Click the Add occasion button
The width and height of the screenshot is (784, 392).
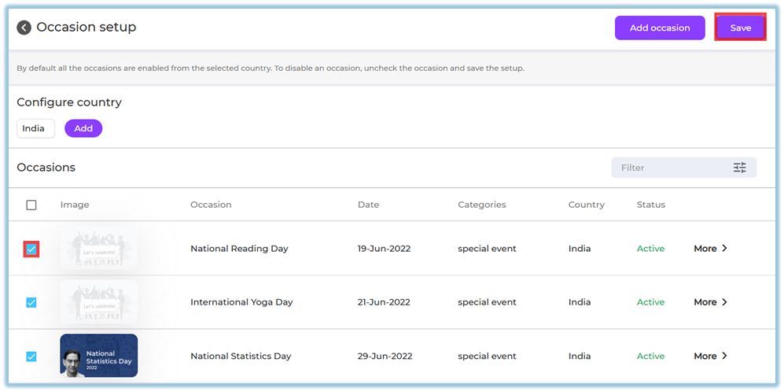(660, 28)
